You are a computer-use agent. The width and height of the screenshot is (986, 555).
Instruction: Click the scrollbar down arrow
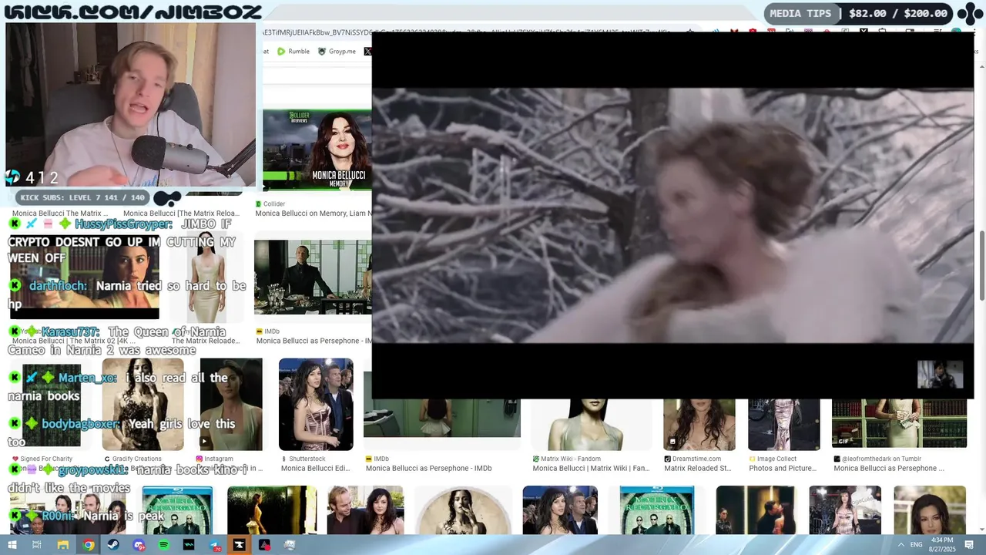click(981, 529)
